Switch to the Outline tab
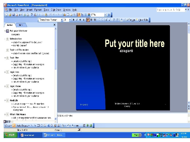This screenshot has width=190, height=142. (10, 25)
